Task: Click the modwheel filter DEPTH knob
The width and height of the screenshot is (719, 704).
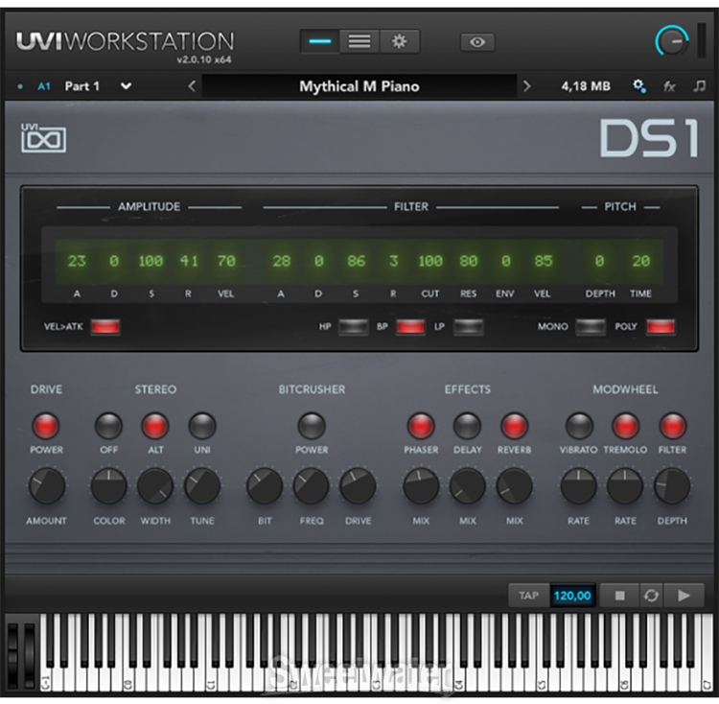Action: pos(672,486)
